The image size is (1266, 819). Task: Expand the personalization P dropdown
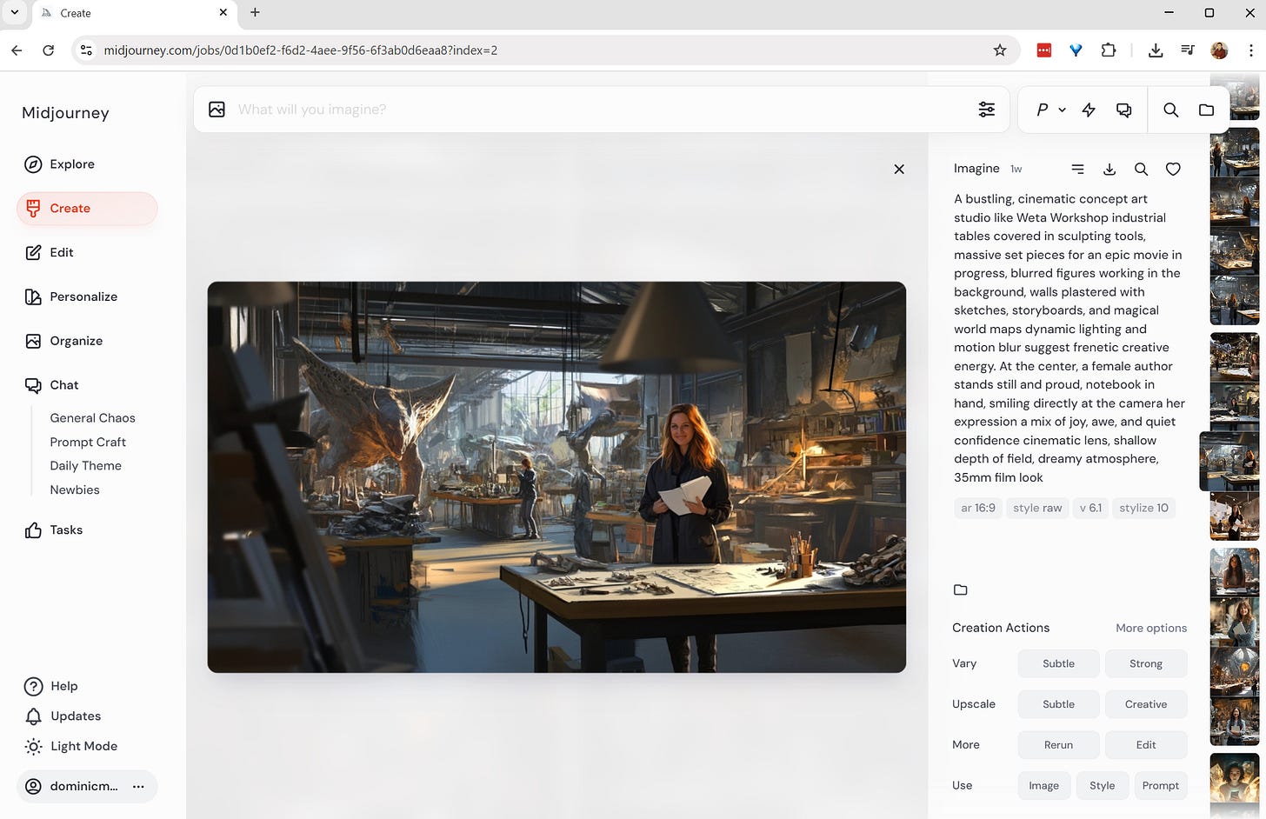1050,110
